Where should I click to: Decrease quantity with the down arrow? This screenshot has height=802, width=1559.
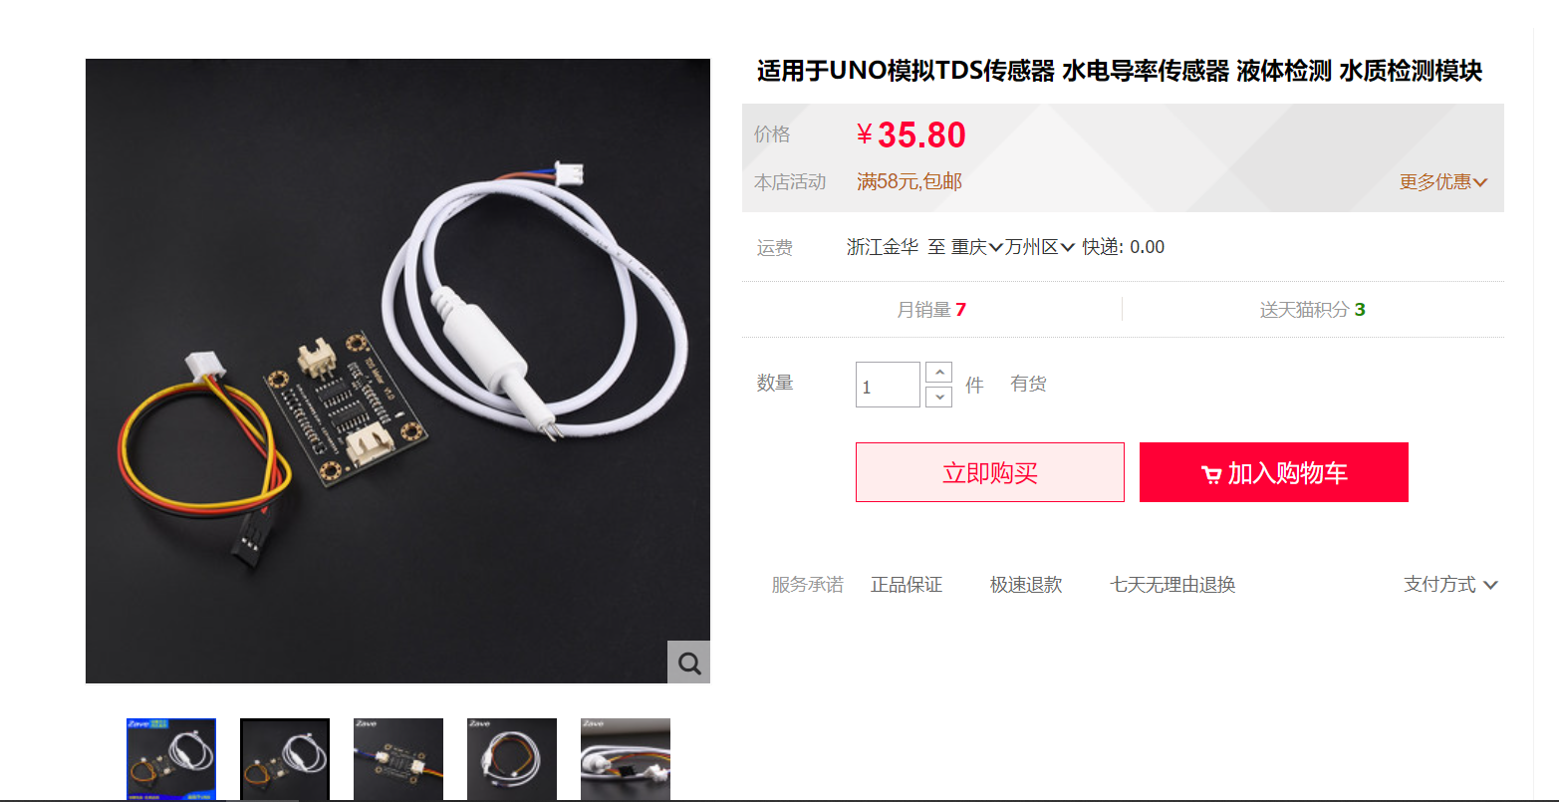938,397
